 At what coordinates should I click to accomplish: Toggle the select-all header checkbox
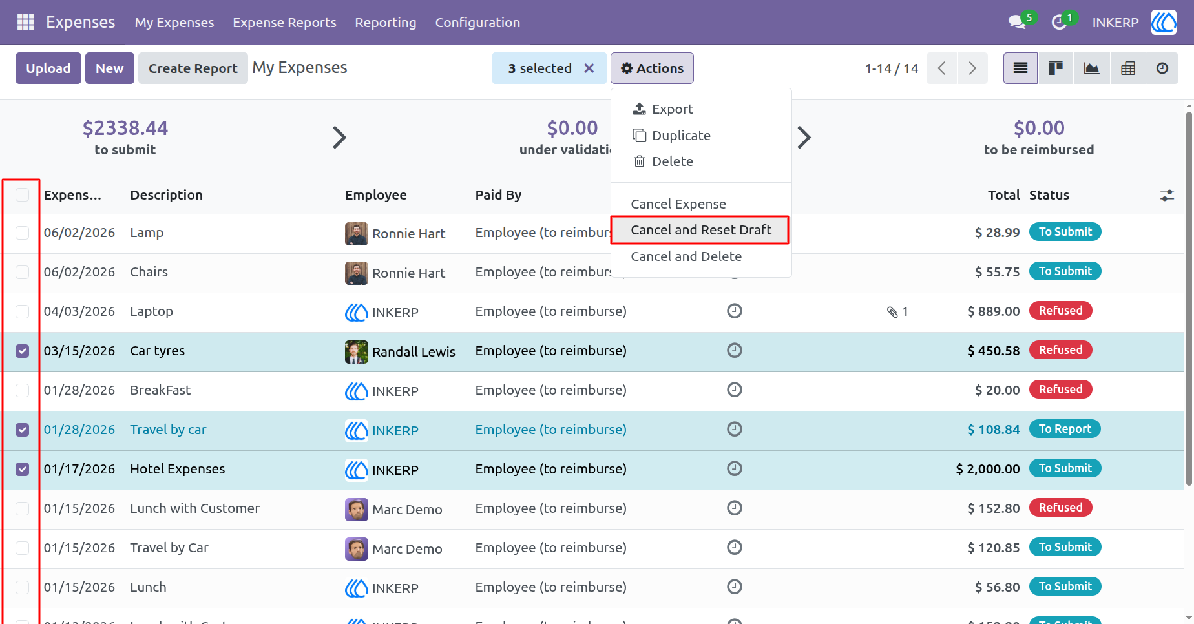[x=23, y=195]
